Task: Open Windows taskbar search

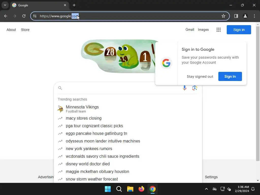Action: (x=119, y=189)
